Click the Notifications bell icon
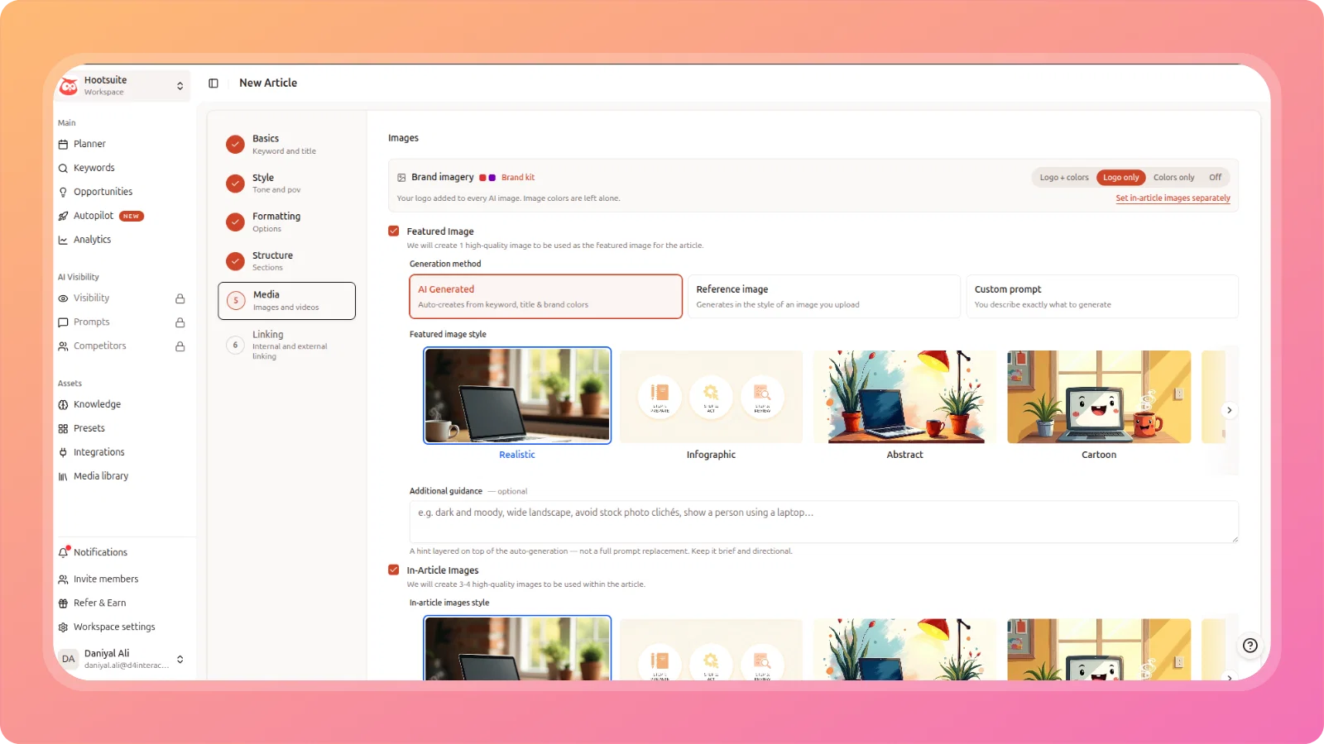 (64, 552)
